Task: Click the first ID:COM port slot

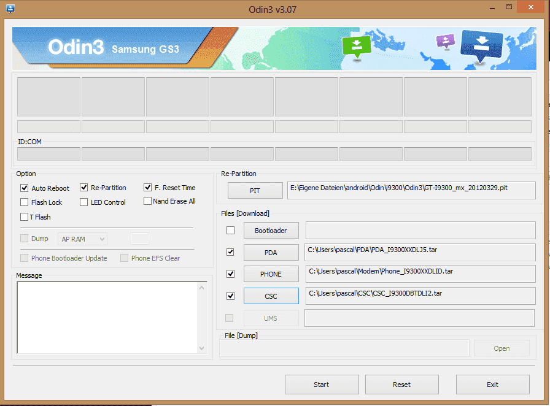Action: 48,154
